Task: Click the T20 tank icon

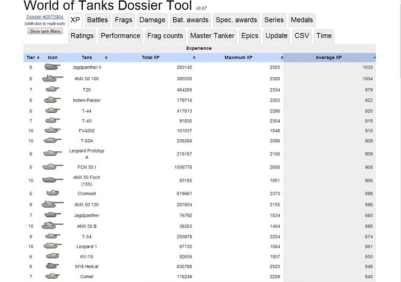Action: tap(52, 89)
